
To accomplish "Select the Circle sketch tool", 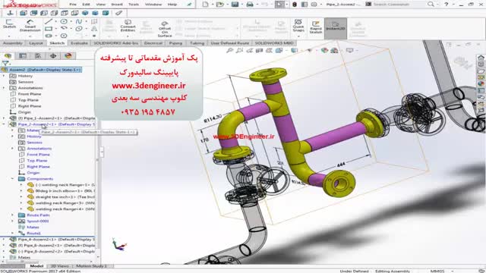I will click(64, 22).
